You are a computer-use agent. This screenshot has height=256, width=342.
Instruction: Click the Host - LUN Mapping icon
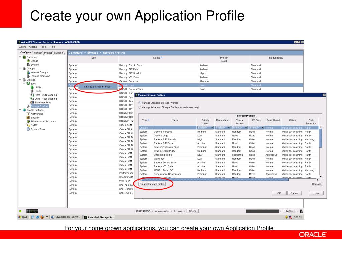tap(32, 95)
